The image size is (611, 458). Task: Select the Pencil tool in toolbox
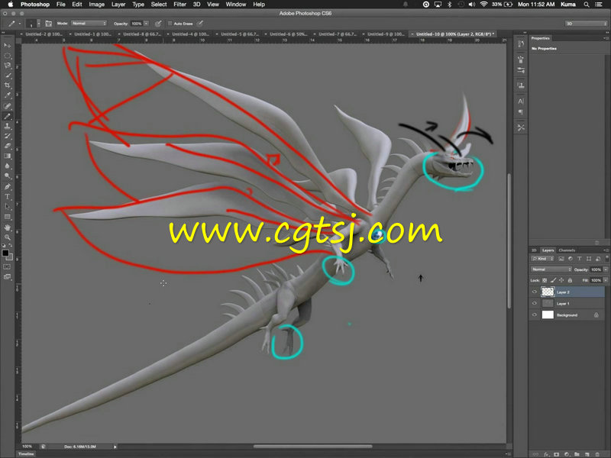click(x=7, y=116)
